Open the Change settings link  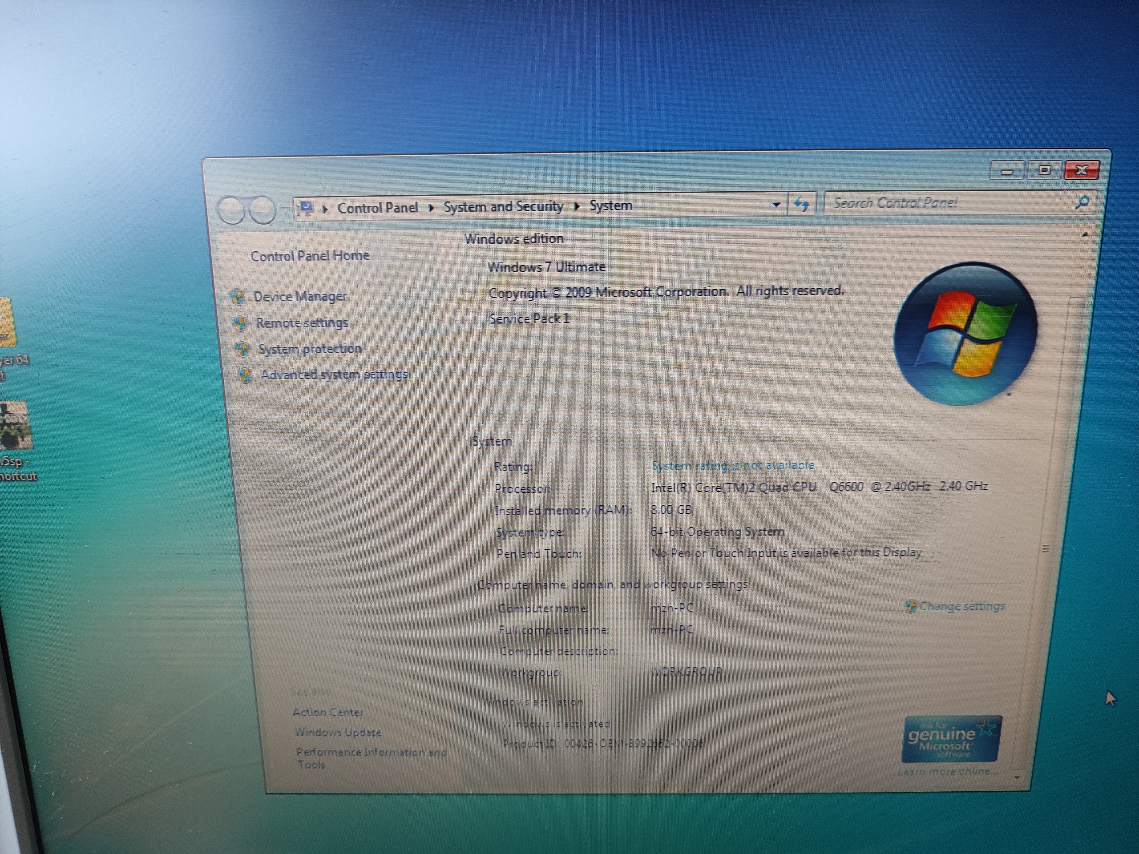tap(961, 606)
